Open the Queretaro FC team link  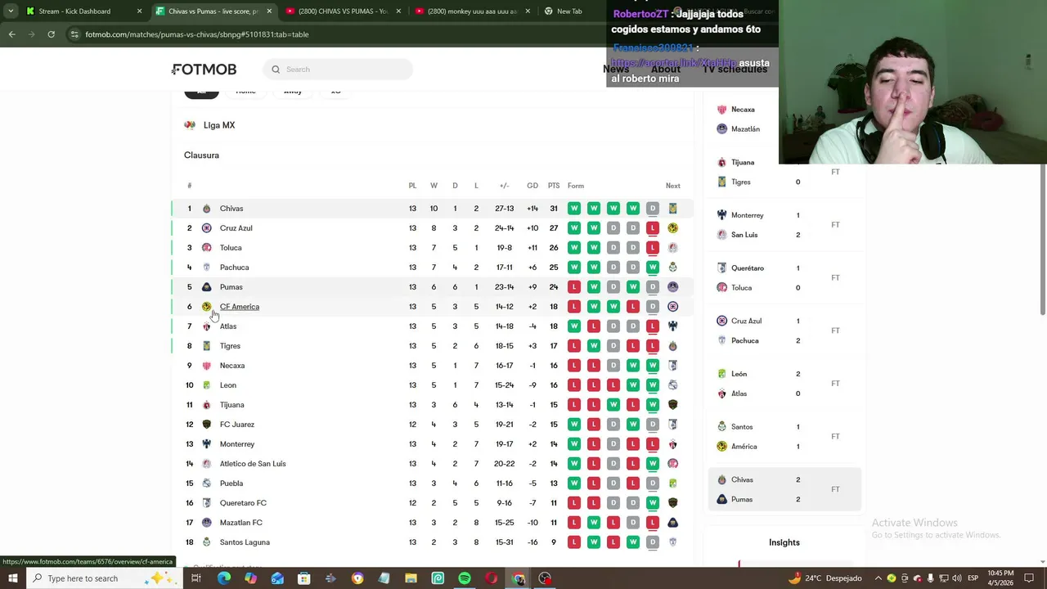click(243, 503)
